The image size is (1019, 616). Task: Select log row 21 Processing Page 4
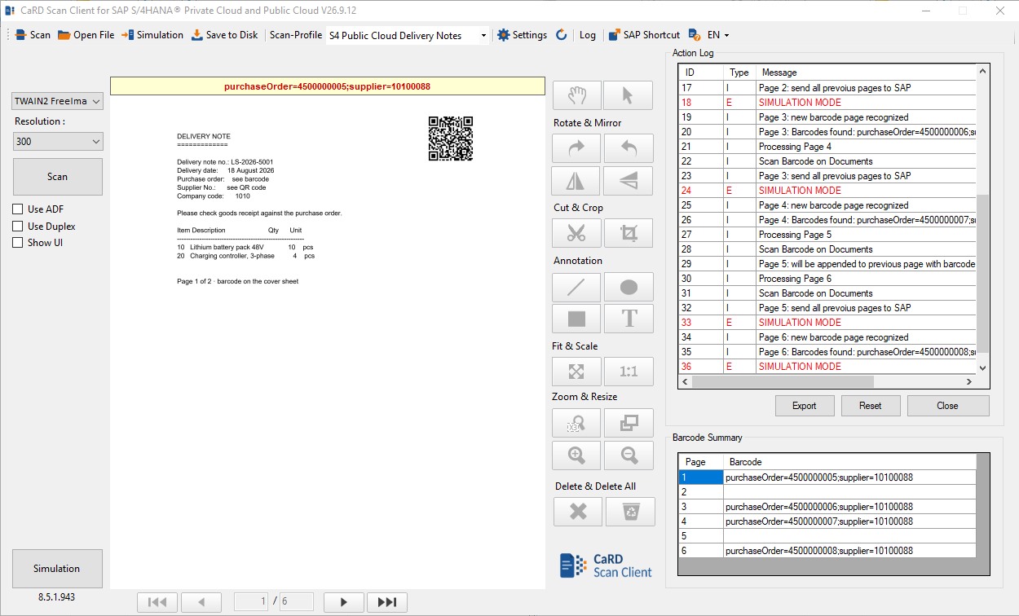[827, 147]
